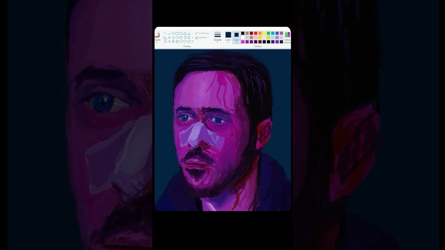Screen dimensions: 445x250
Task: Pick the green color swatch
Action: coord(268,33)
